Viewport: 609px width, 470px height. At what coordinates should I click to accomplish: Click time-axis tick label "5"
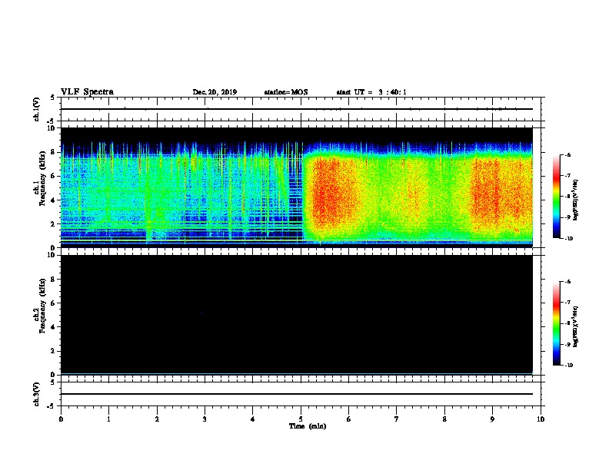coord(301,419)
